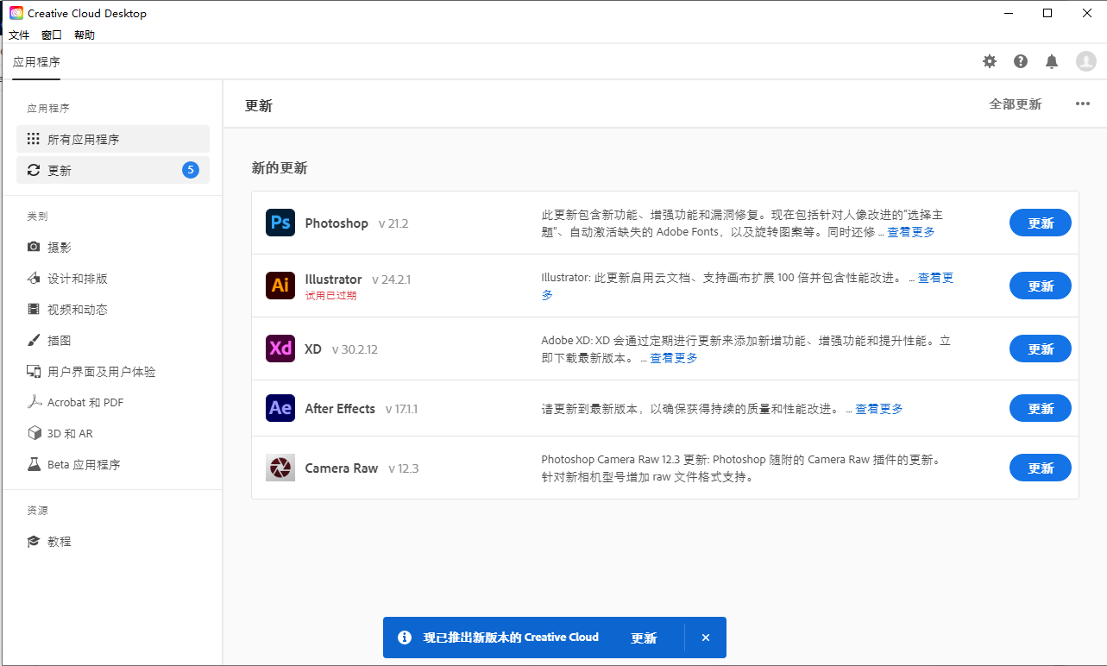Viewport: 1107px width, 666px height.
Task: Click 更新 in the Creative Cloud banner
Action: click(x=644, y=638)
